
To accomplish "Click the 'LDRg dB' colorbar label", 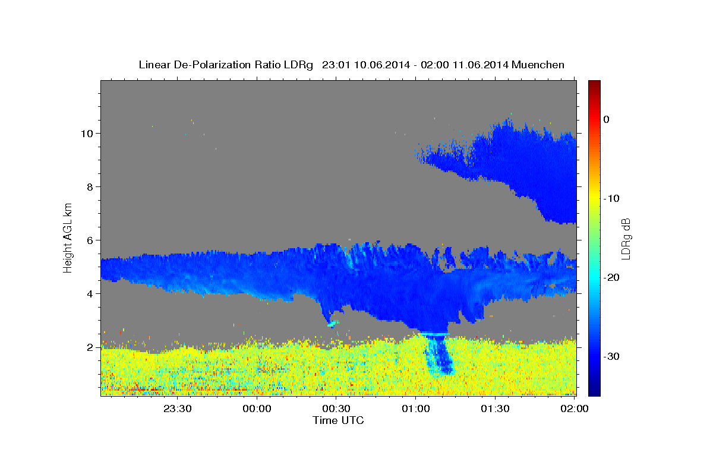I will coord(625,238).
